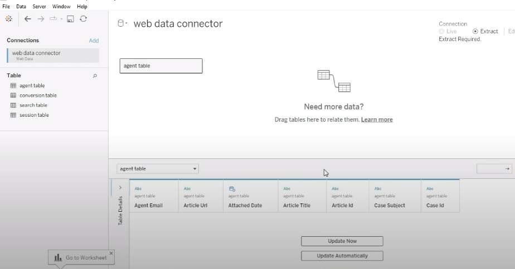The width and height of the screenshot is (515, 269).
Task: Click the Abc type icon above Agent Email
Action: [x=138, y=189]
